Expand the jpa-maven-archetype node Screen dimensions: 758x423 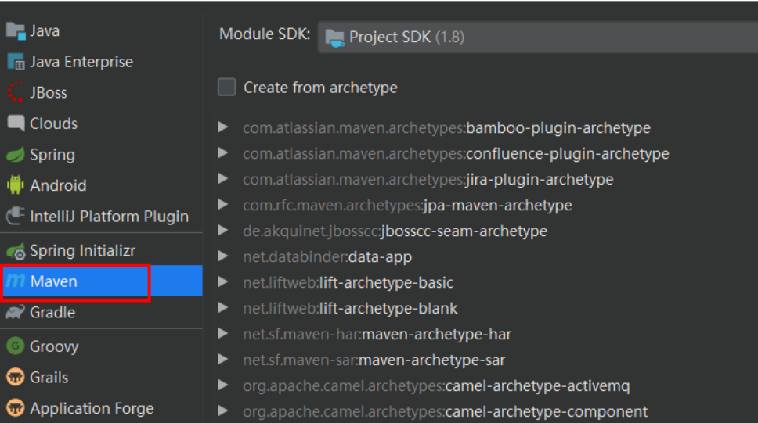[224, 205]
